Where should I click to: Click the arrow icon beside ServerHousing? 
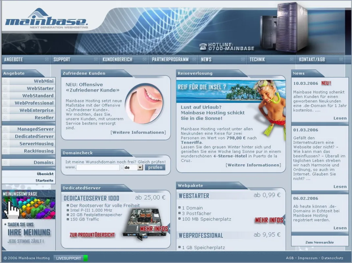(5, 144)
